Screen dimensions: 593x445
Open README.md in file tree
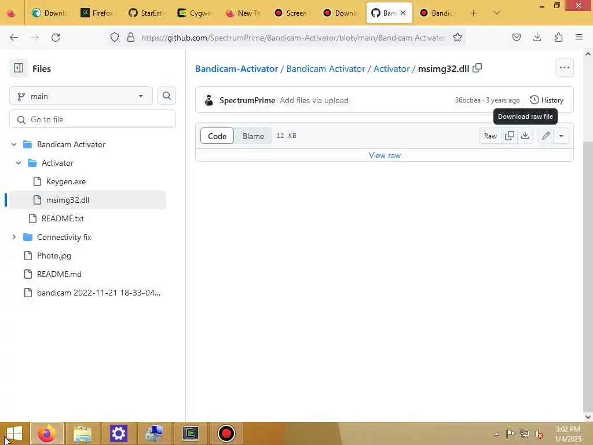(59, 274)
